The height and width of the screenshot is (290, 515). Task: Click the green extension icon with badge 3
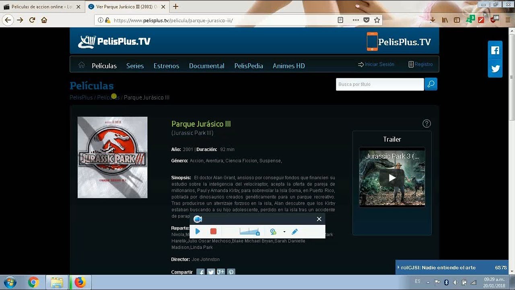[470, 19]
